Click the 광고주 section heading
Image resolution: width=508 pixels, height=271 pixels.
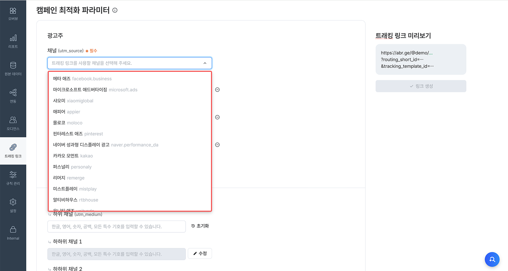55,36
